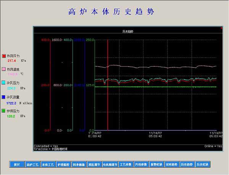Go to 冷风阀调节 page
This screenshot has height=175, width=229.
[x=110, y=164]
